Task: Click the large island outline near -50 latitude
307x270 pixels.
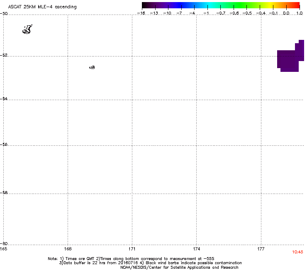Action: coord(27,29)
